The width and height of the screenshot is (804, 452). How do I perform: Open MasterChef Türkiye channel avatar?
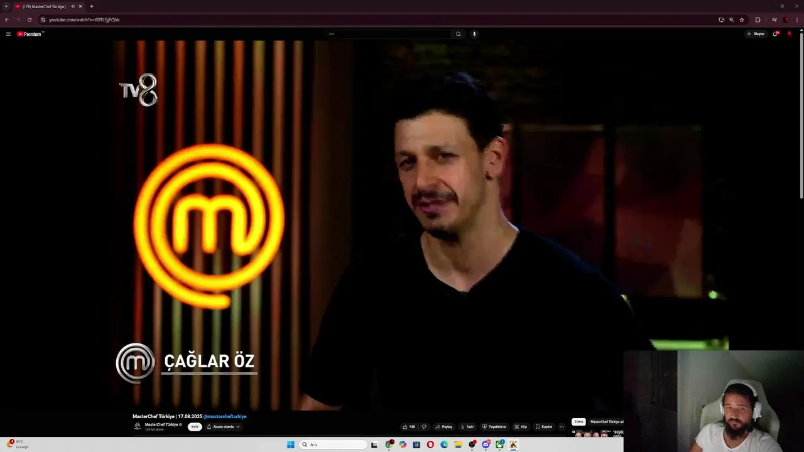point(138,426)
